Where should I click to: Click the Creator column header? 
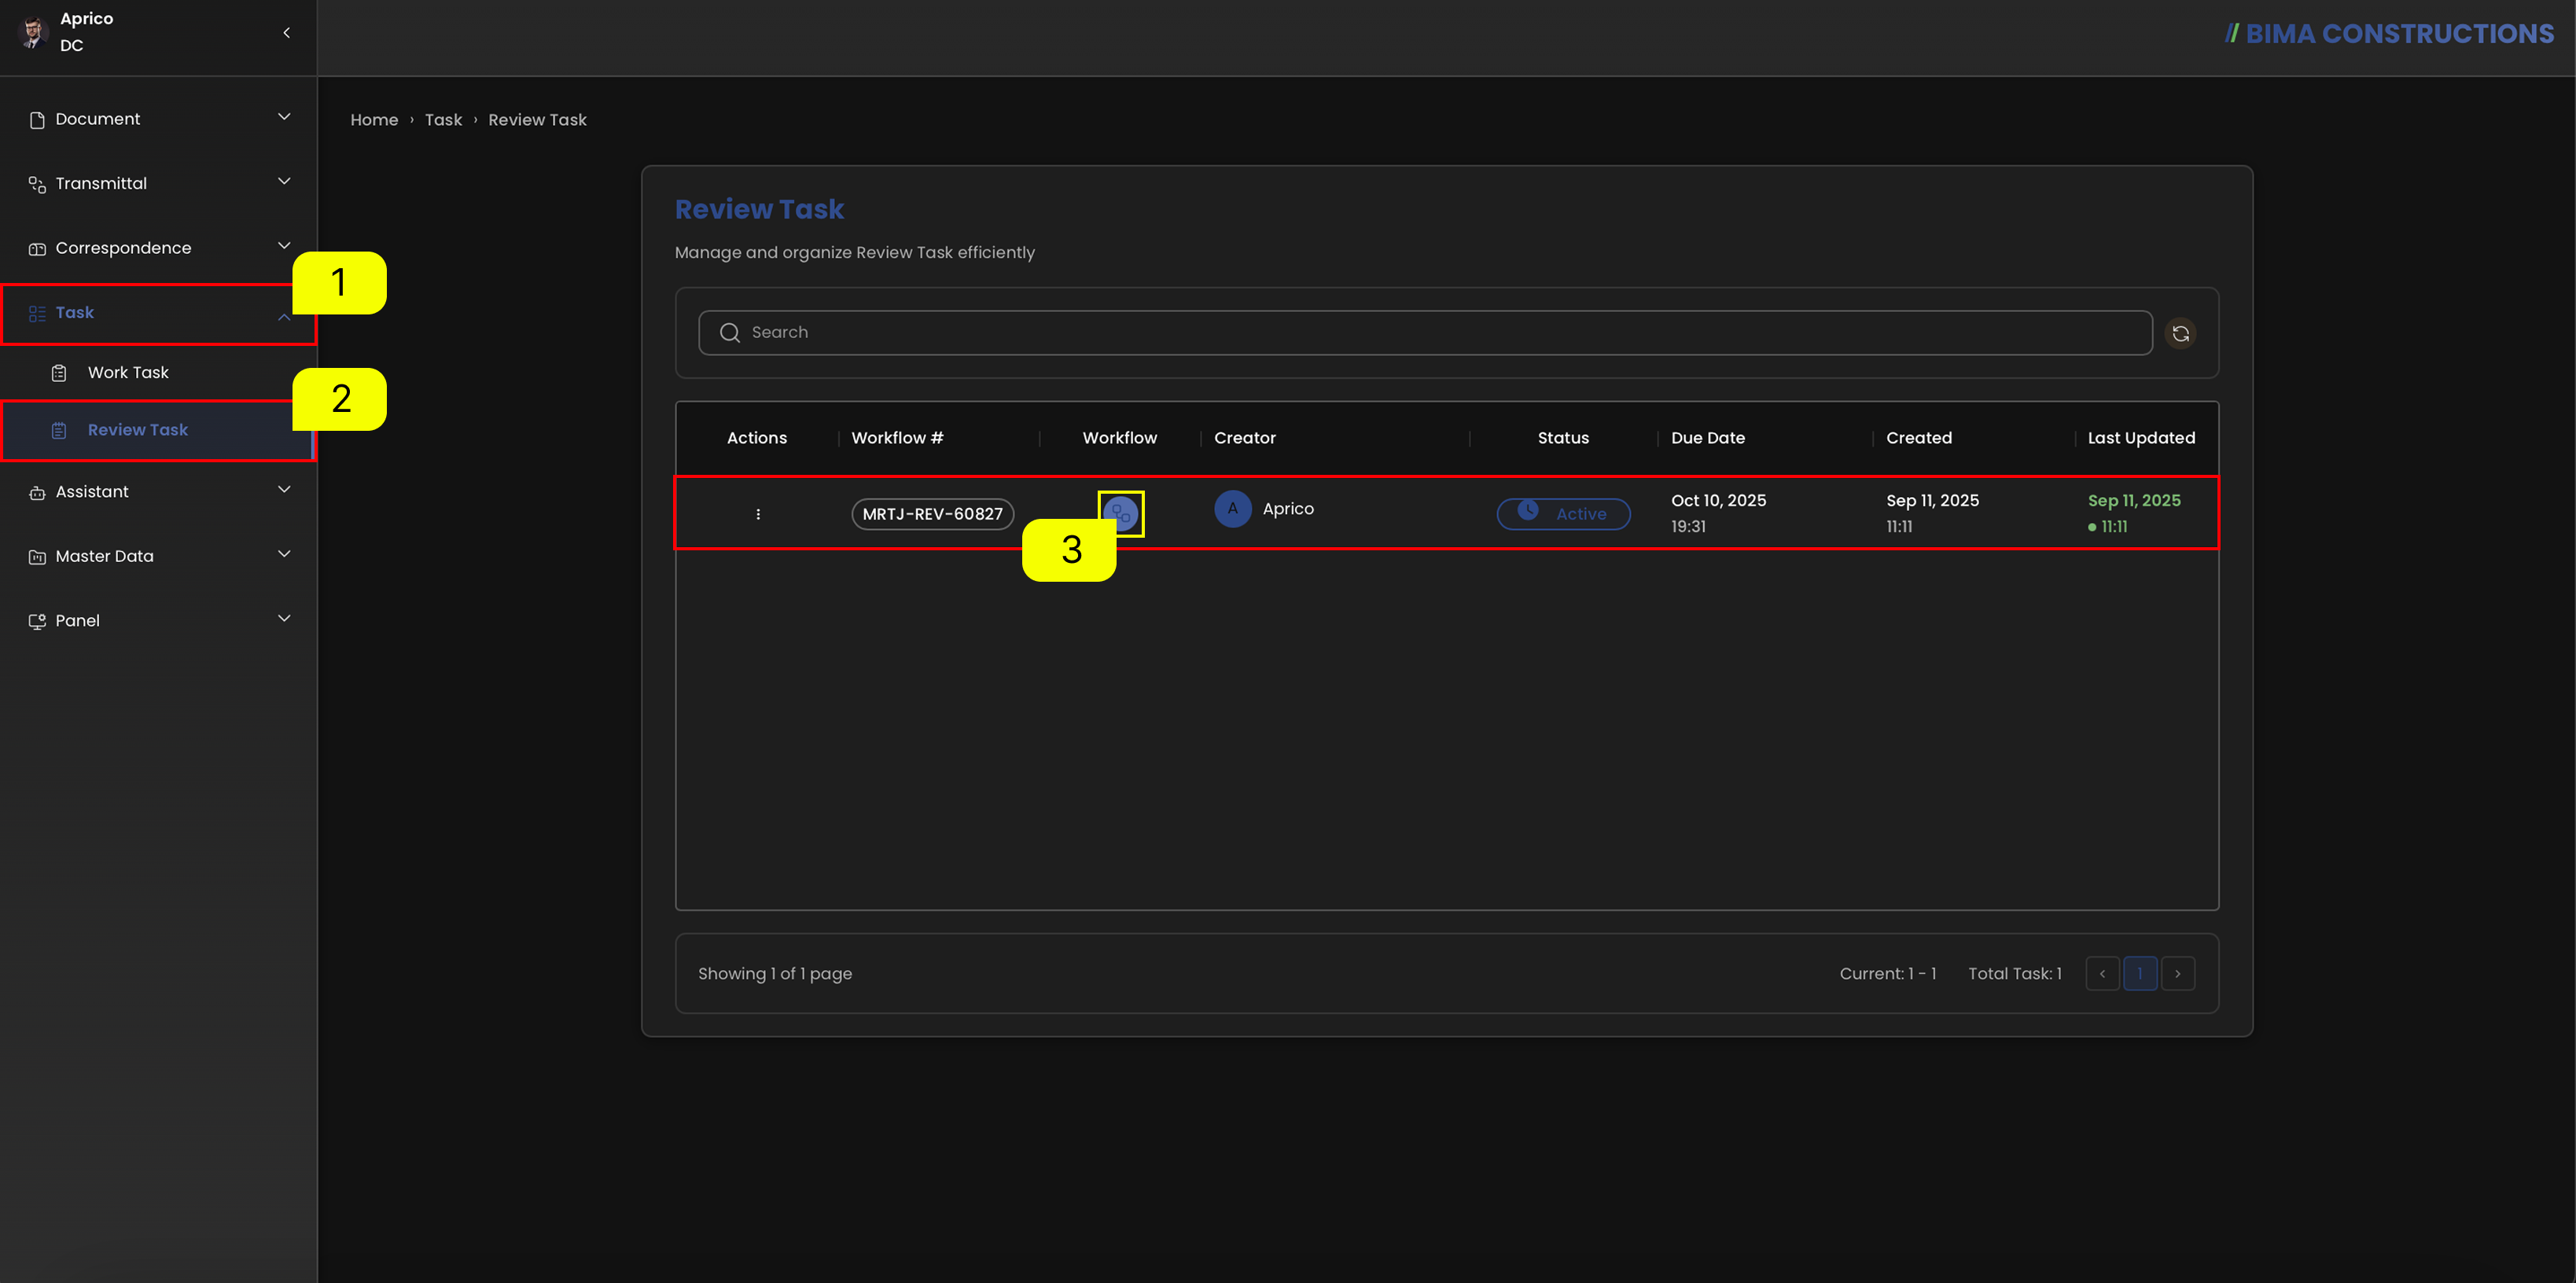pos(1244,438)
